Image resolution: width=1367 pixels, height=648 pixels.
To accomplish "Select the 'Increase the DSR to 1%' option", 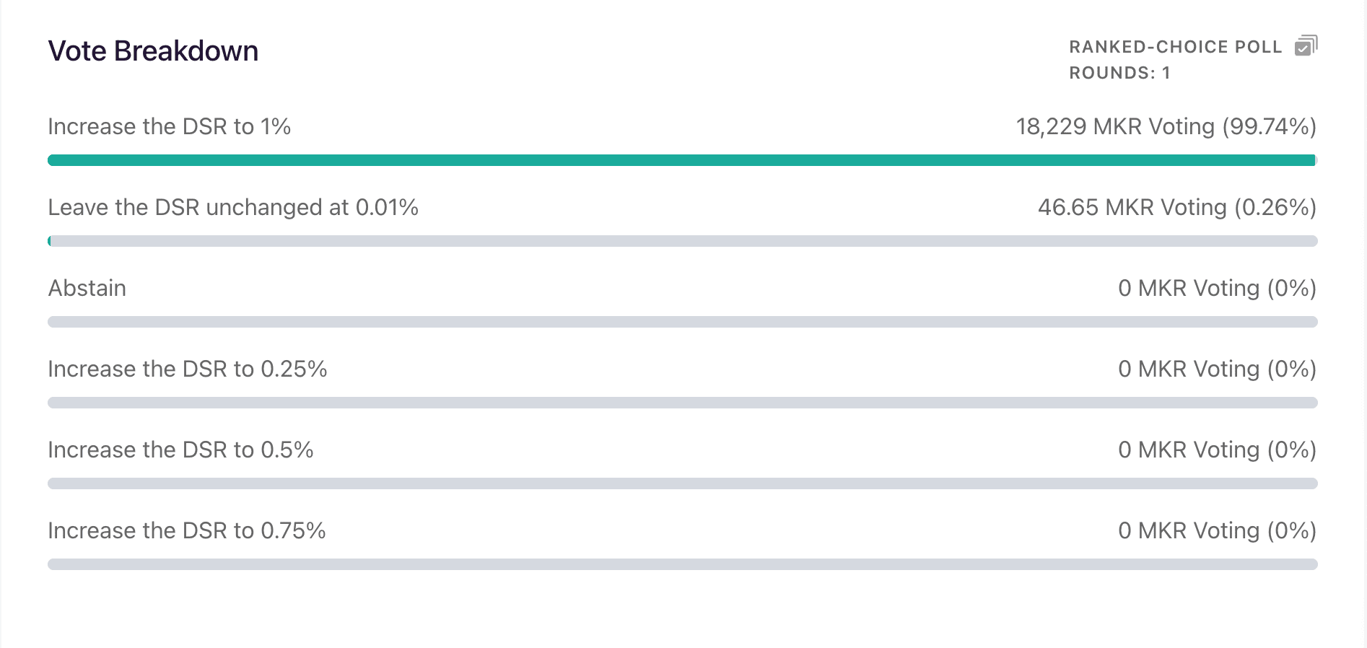I will [x=170, y=126].
